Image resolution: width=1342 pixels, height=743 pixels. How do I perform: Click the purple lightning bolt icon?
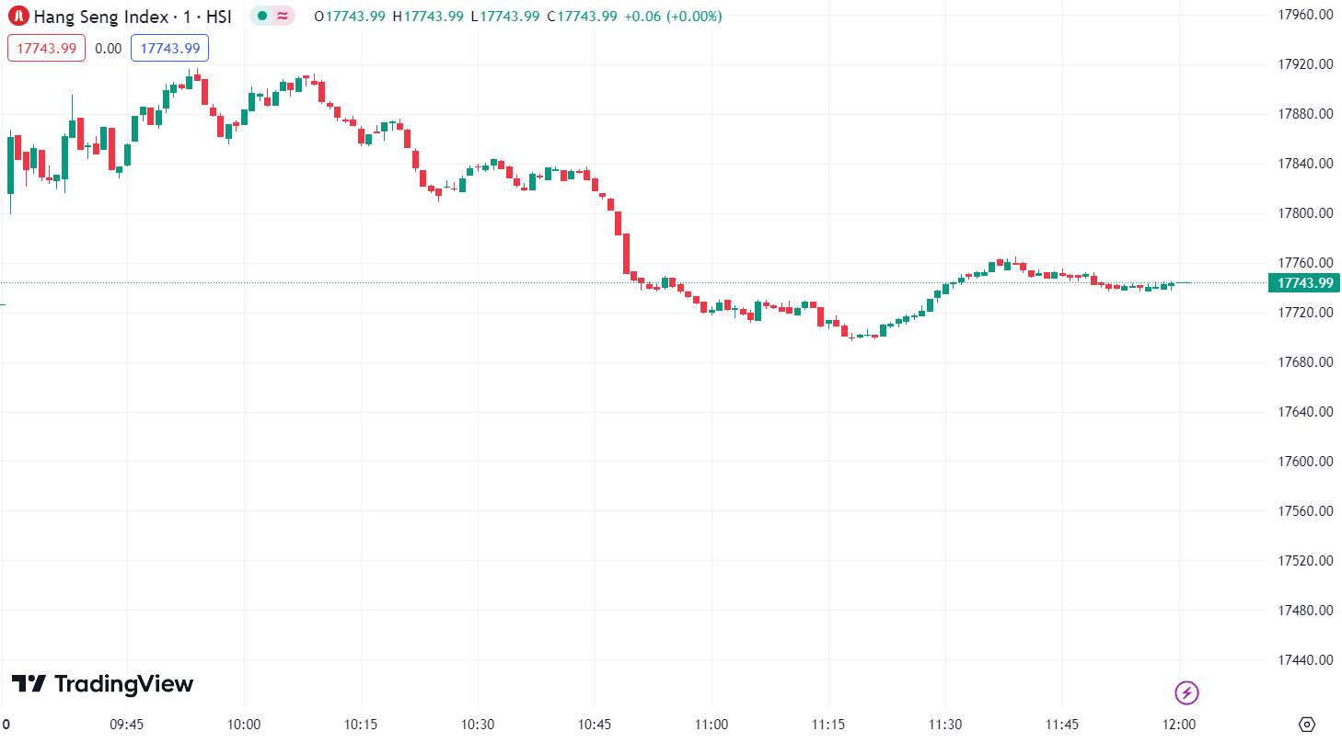click(x=1187, y=692)
